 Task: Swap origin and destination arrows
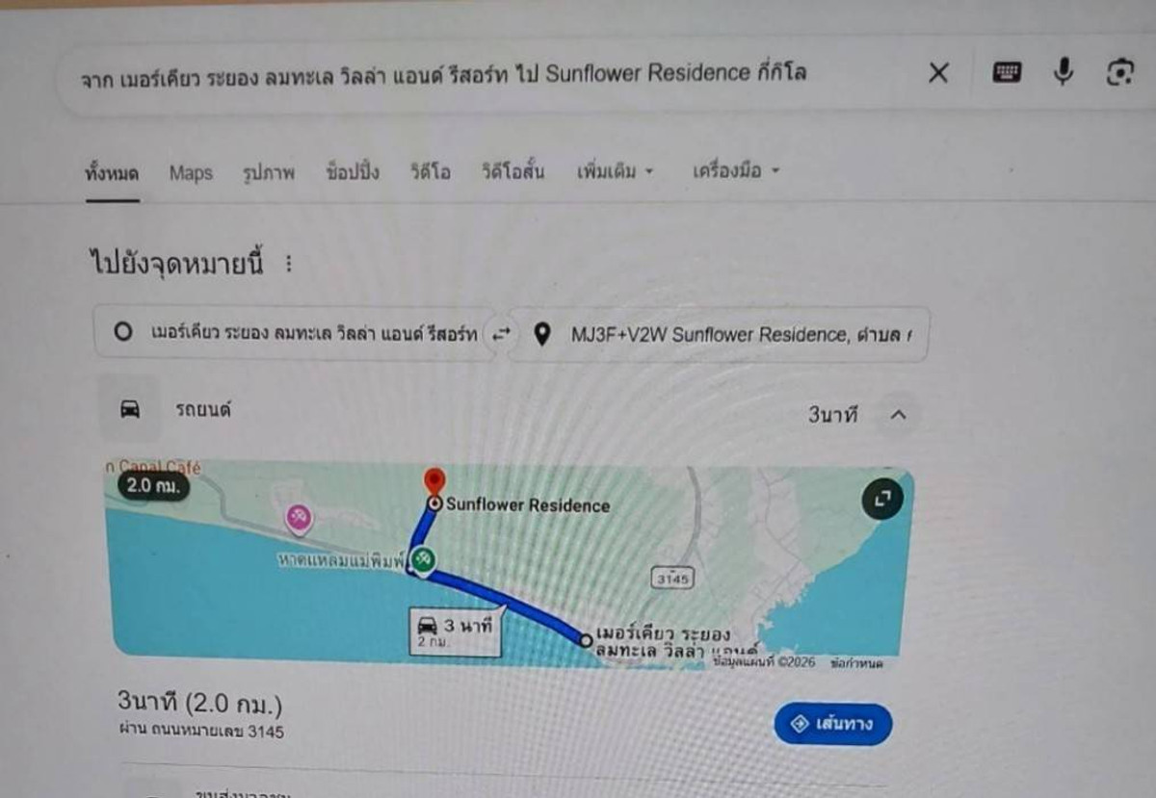pyautogui.click(x=501, y=334)
